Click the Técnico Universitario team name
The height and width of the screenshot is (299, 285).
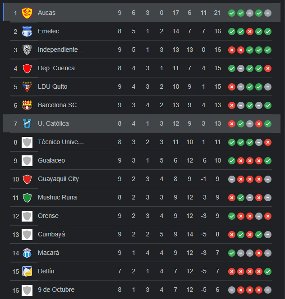tap(61, 142)
